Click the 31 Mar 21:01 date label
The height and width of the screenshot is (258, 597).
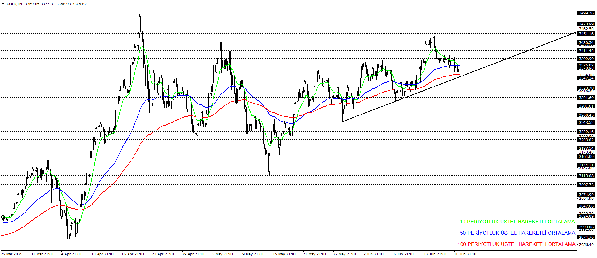point(42,254)
